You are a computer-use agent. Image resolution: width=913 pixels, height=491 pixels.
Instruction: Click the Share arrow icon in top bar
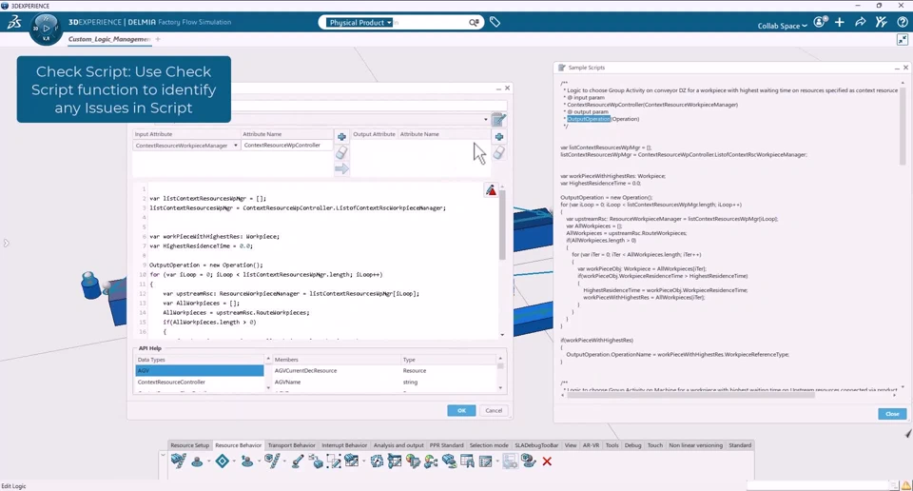pyautogui.click(x=860, y=22)
